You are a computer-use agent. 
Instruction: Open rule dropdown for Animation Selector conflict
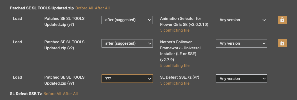[x=127, y=20]
